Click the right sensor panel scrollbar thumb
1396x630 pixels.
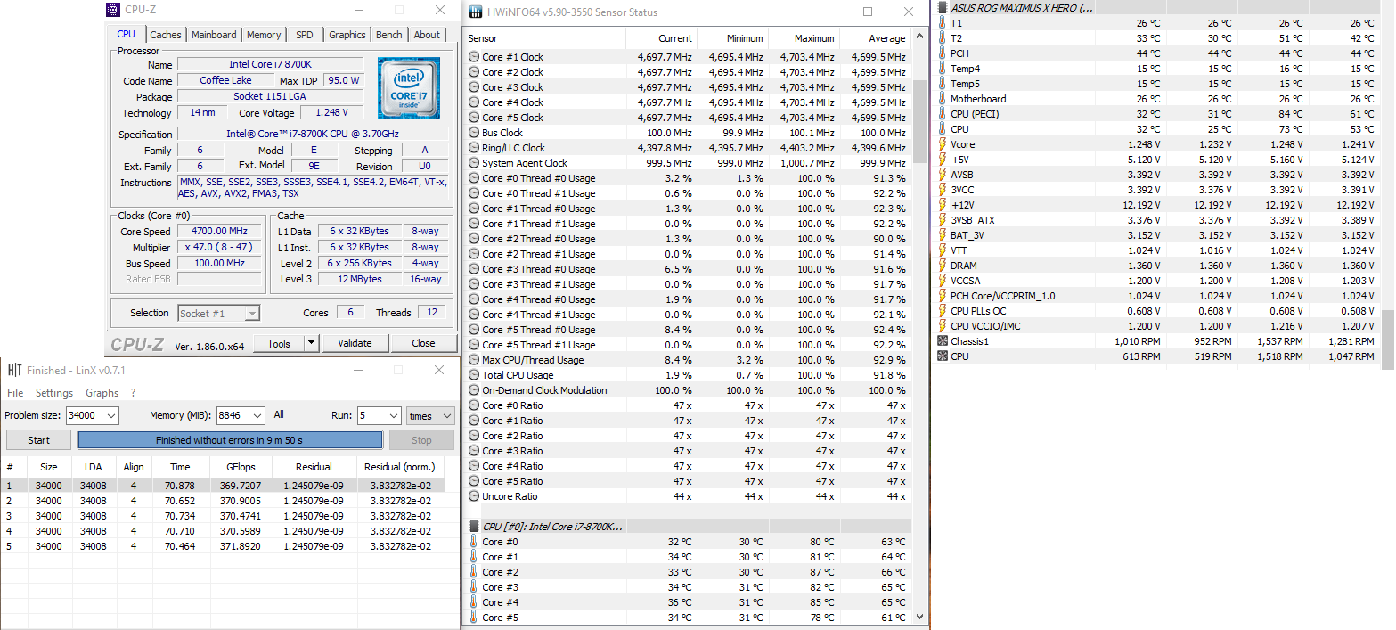click(x=1389, y=339)
